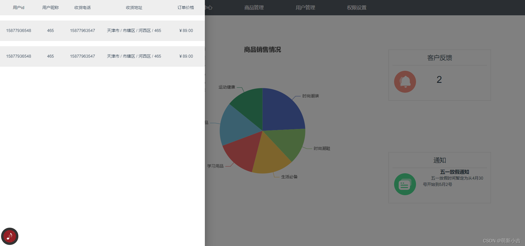Click the 通知 card heading
Screen dimensions: 525x246
[x=440, y=160]
